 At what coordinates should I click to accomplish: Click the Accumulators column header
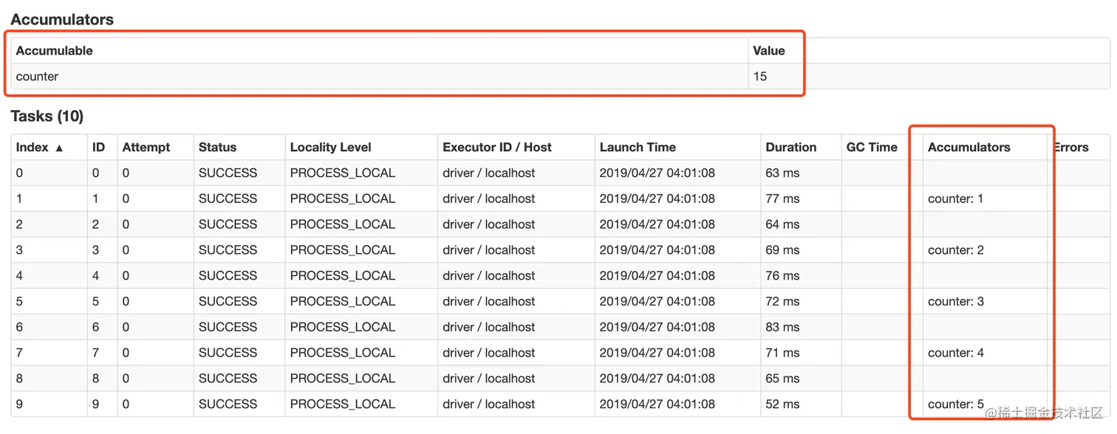coord(969,147)
